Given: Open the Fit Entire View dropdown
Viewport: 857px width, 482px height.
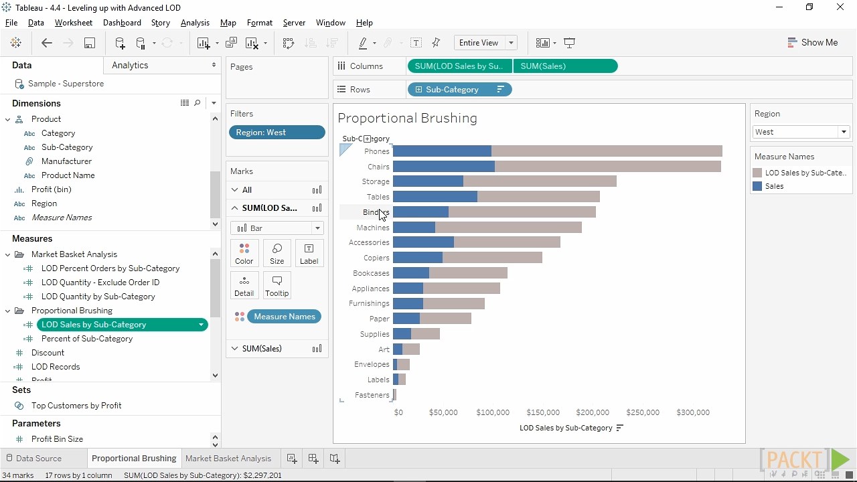Looking at the screenshot, I should [511, 43].
